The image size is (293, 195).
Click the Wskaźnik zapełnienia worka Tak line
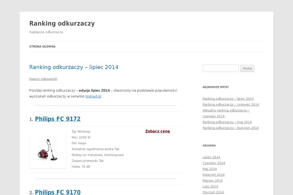[x=96, y=149]
